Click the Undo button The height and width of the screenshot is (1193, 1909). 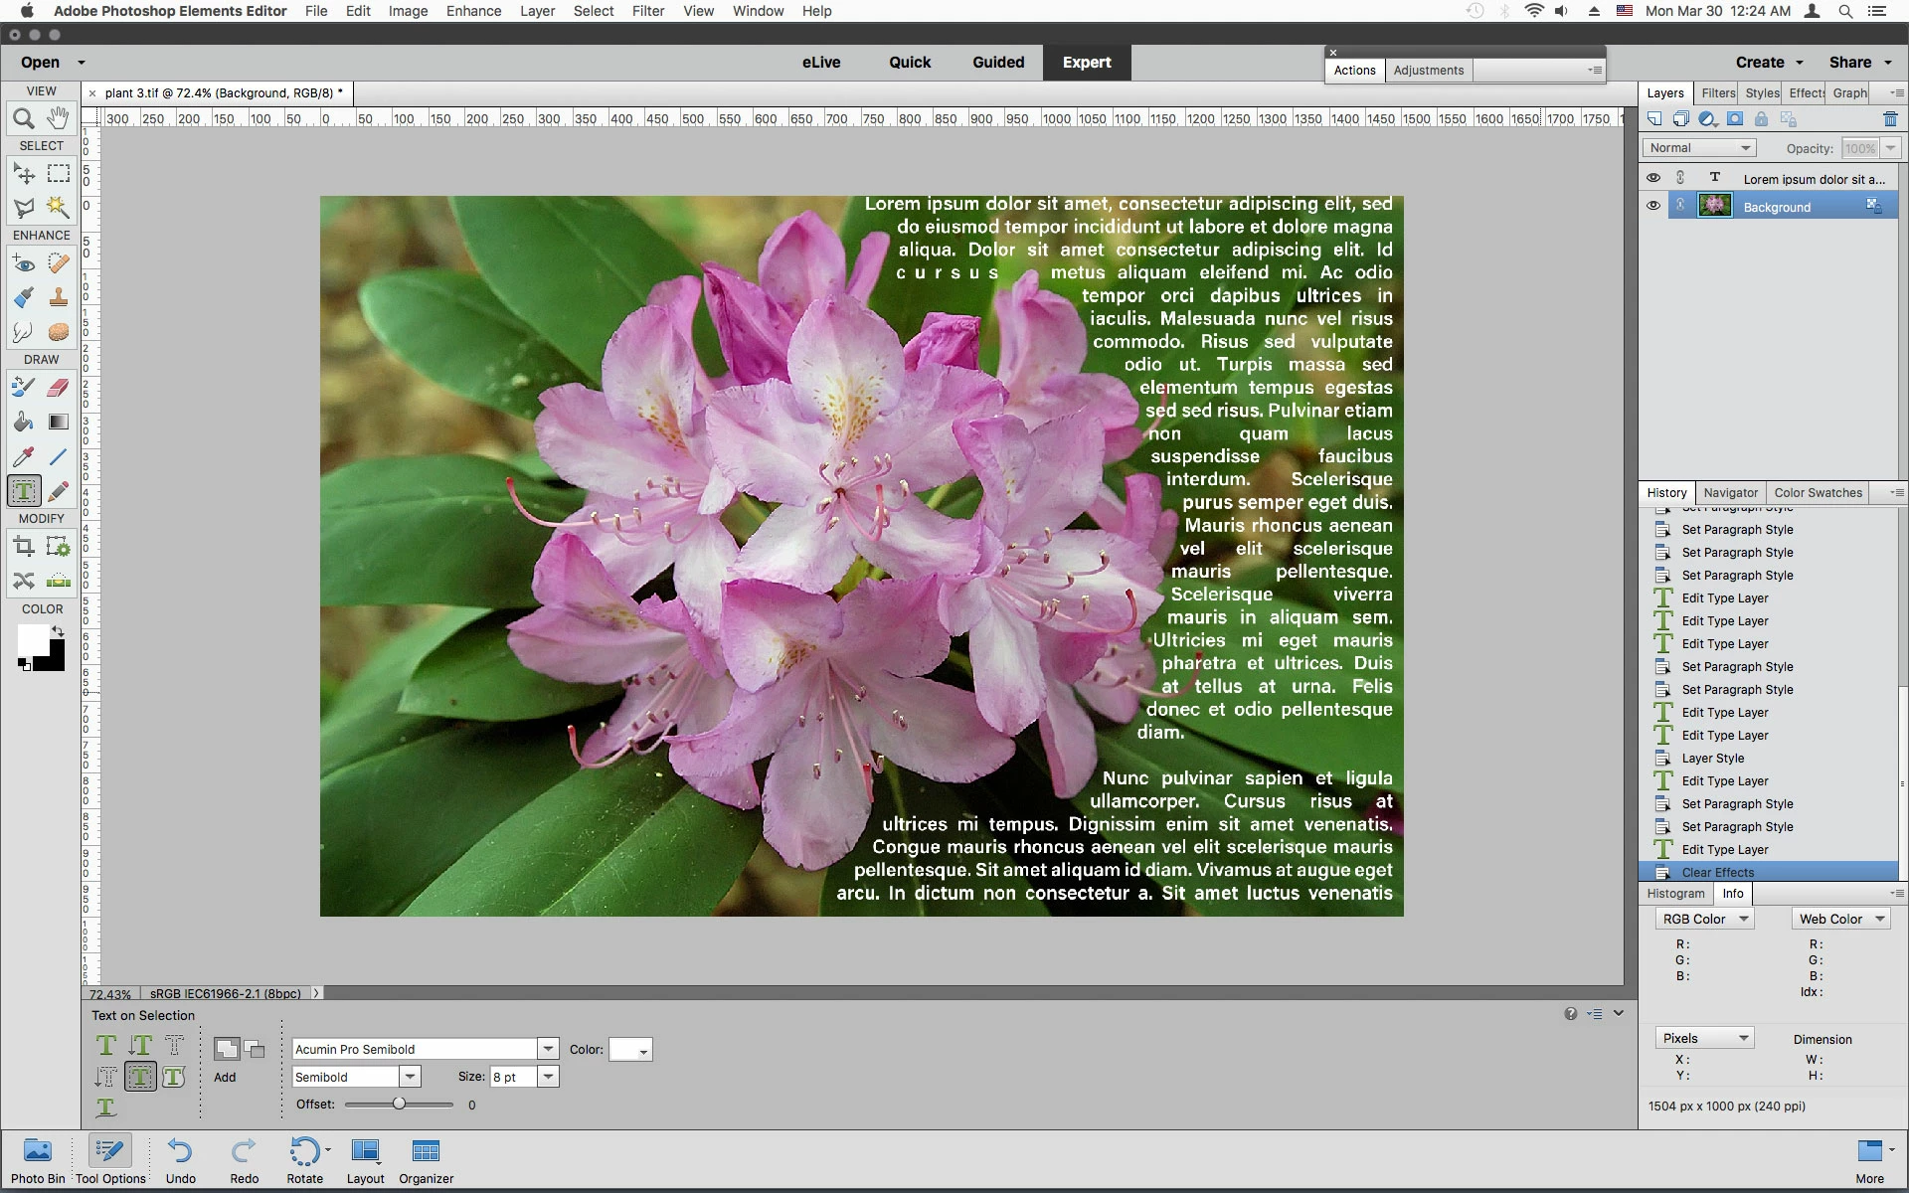(180, 1160)
